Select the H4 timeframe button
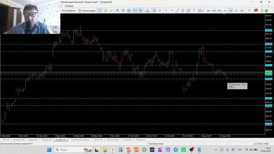 231,11
